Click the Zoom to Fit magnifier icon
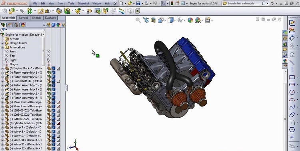Screen dimensions: 300x151 pos(138,20)
